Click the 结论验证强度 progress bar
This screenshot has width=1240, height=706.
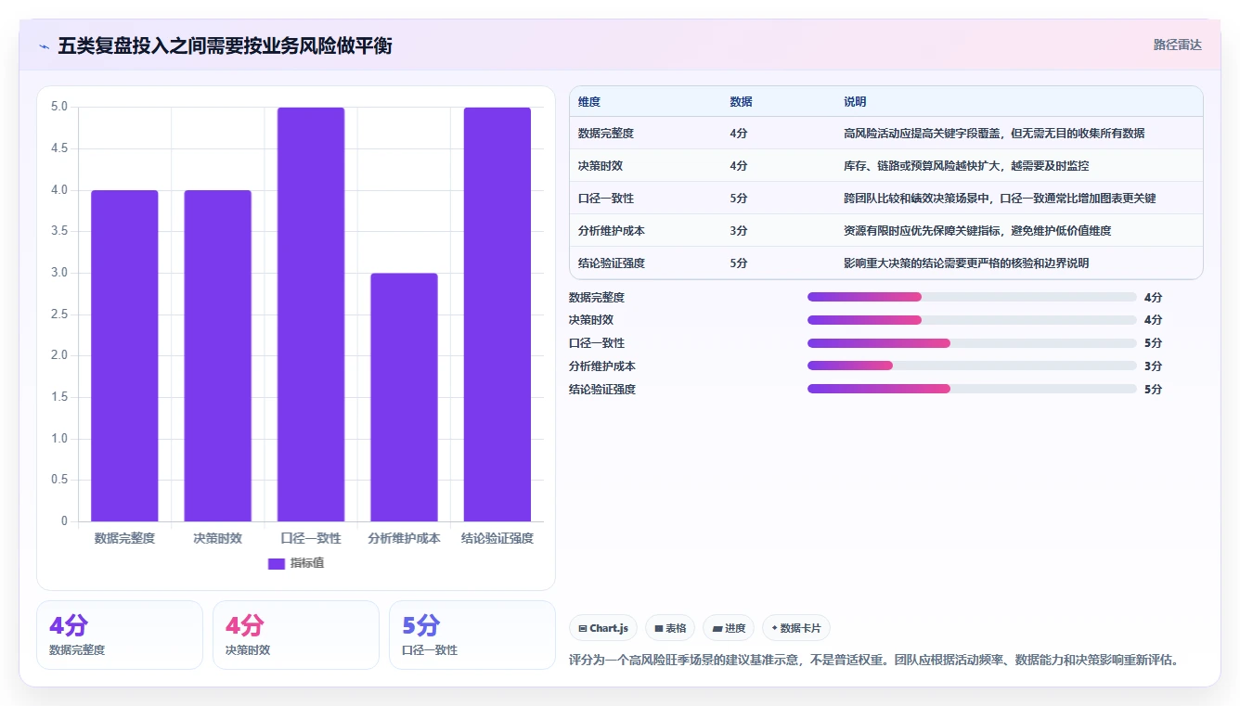[x=972, y=389]
